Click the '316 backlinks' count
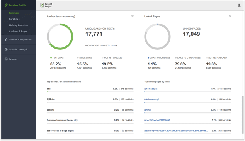The height and width of the screenshot is (141, 245). (225, 89)
